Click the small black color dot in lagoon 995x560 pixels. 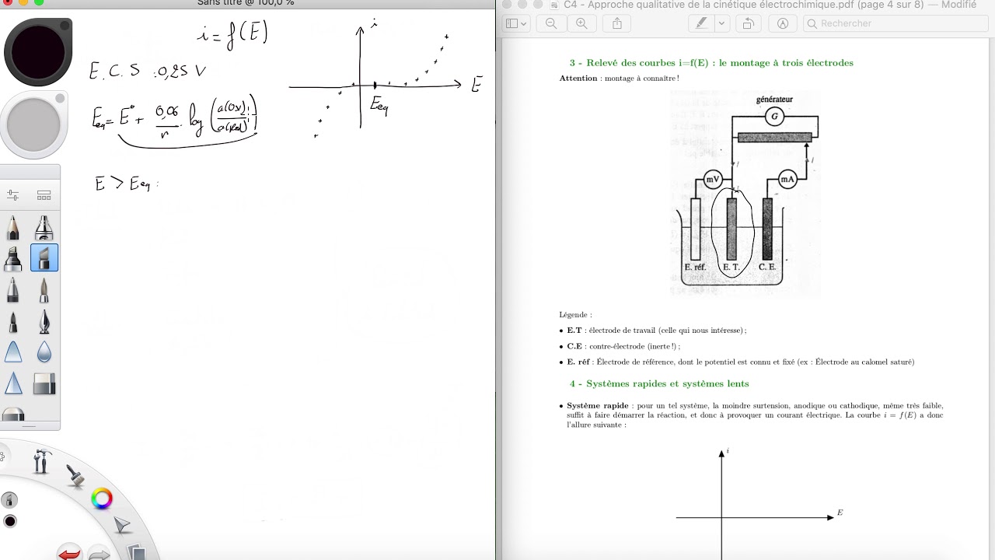[x=10, y=521]
